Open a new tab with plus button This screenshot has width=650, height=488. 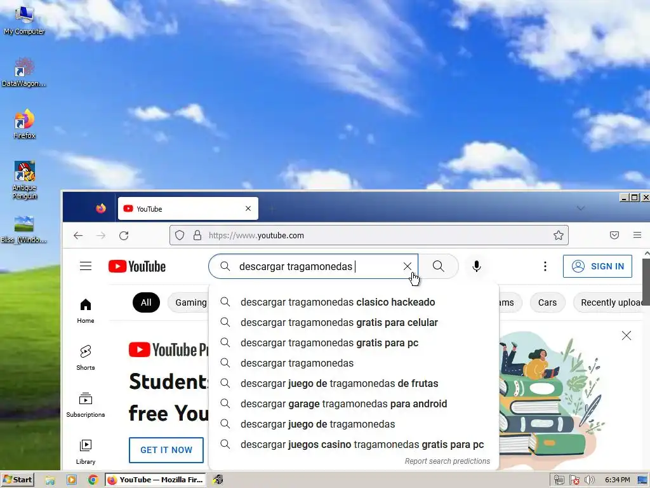(272, 208)
